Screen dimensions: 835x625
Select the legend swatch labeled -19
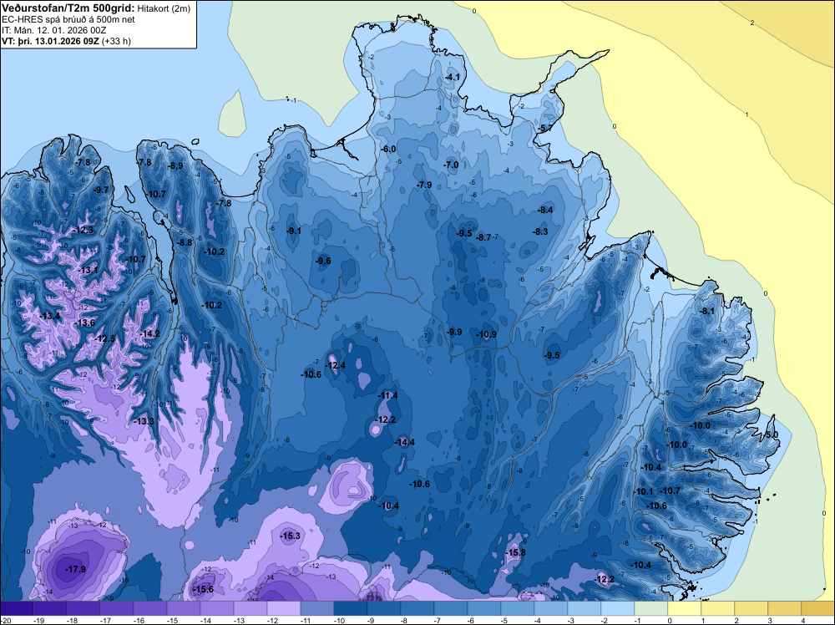50,608
